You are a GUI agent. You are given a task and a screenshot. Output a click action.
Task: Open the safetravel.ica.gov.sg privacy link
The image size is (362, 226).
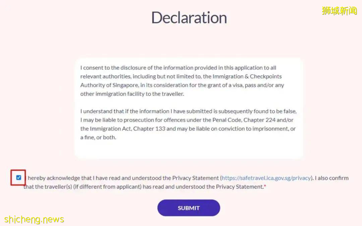click(266, 178)
